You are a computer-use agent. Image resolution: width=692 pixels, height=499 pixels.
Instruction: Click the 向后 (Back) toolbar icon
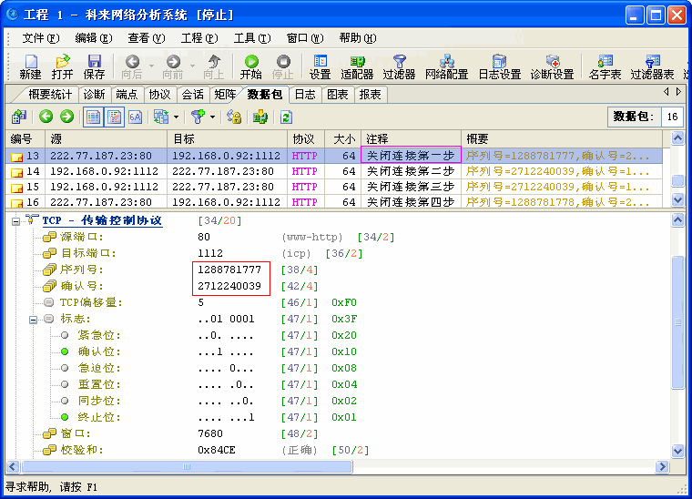132,66
